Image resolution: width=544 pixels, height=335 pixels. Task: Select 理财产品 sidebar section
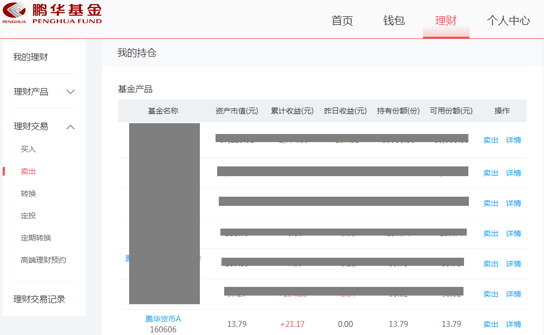pos(31,92)
